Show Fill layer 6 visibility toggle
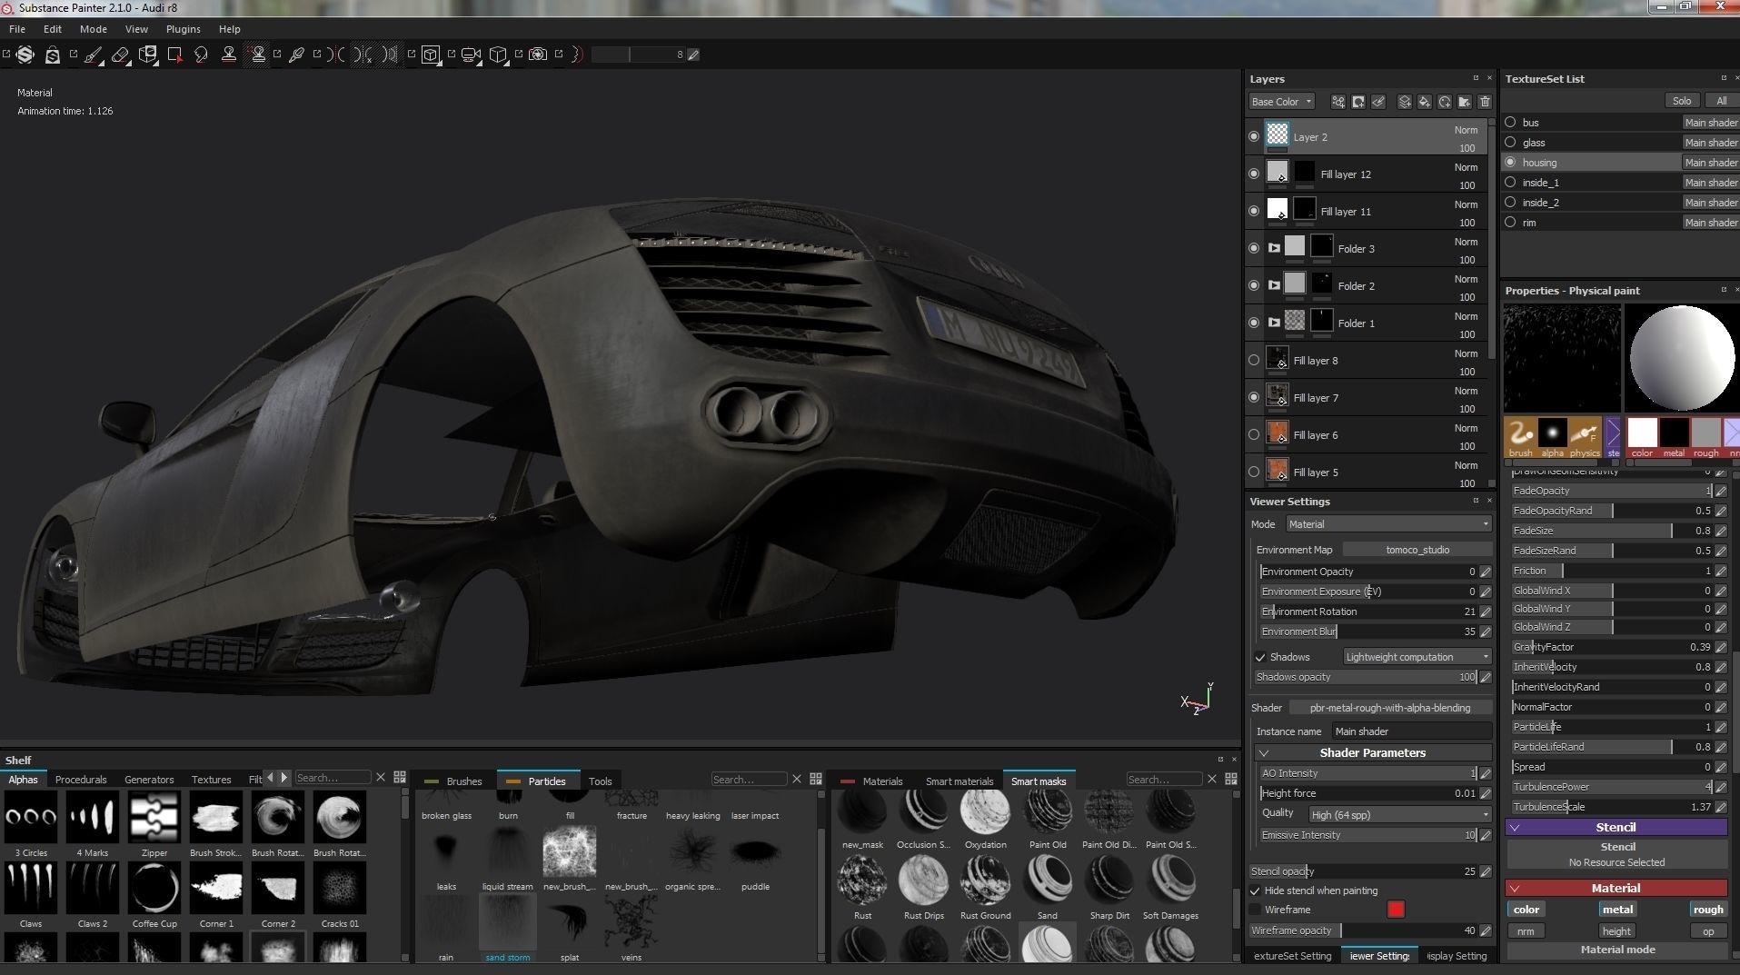Image resolution: width=1740 pixels, height=975 pixels. 1254,434
